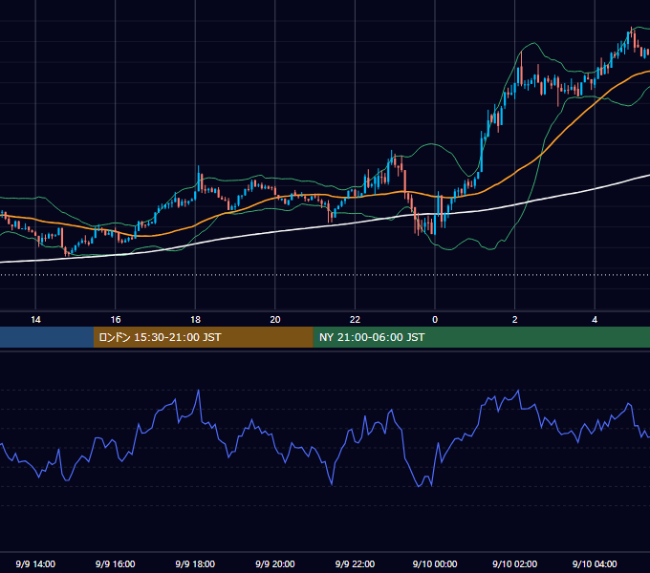Viewport: 650px width, 573px height.
Task: Click the 18 hour axis label
Action: click(195, 320)
